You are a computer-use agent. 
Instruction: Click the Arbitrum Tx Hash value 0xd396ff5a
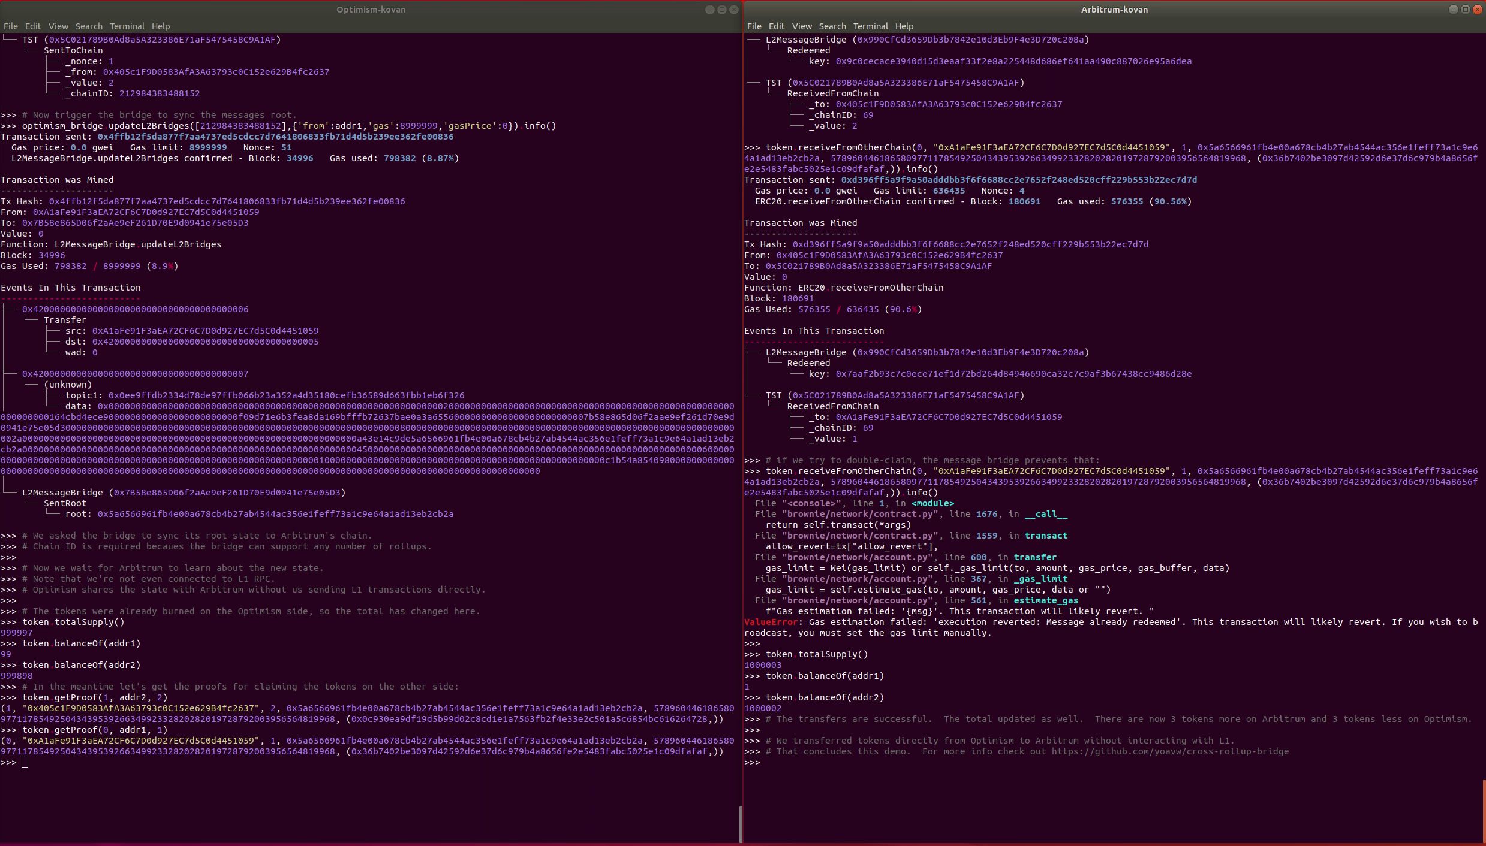970,244
